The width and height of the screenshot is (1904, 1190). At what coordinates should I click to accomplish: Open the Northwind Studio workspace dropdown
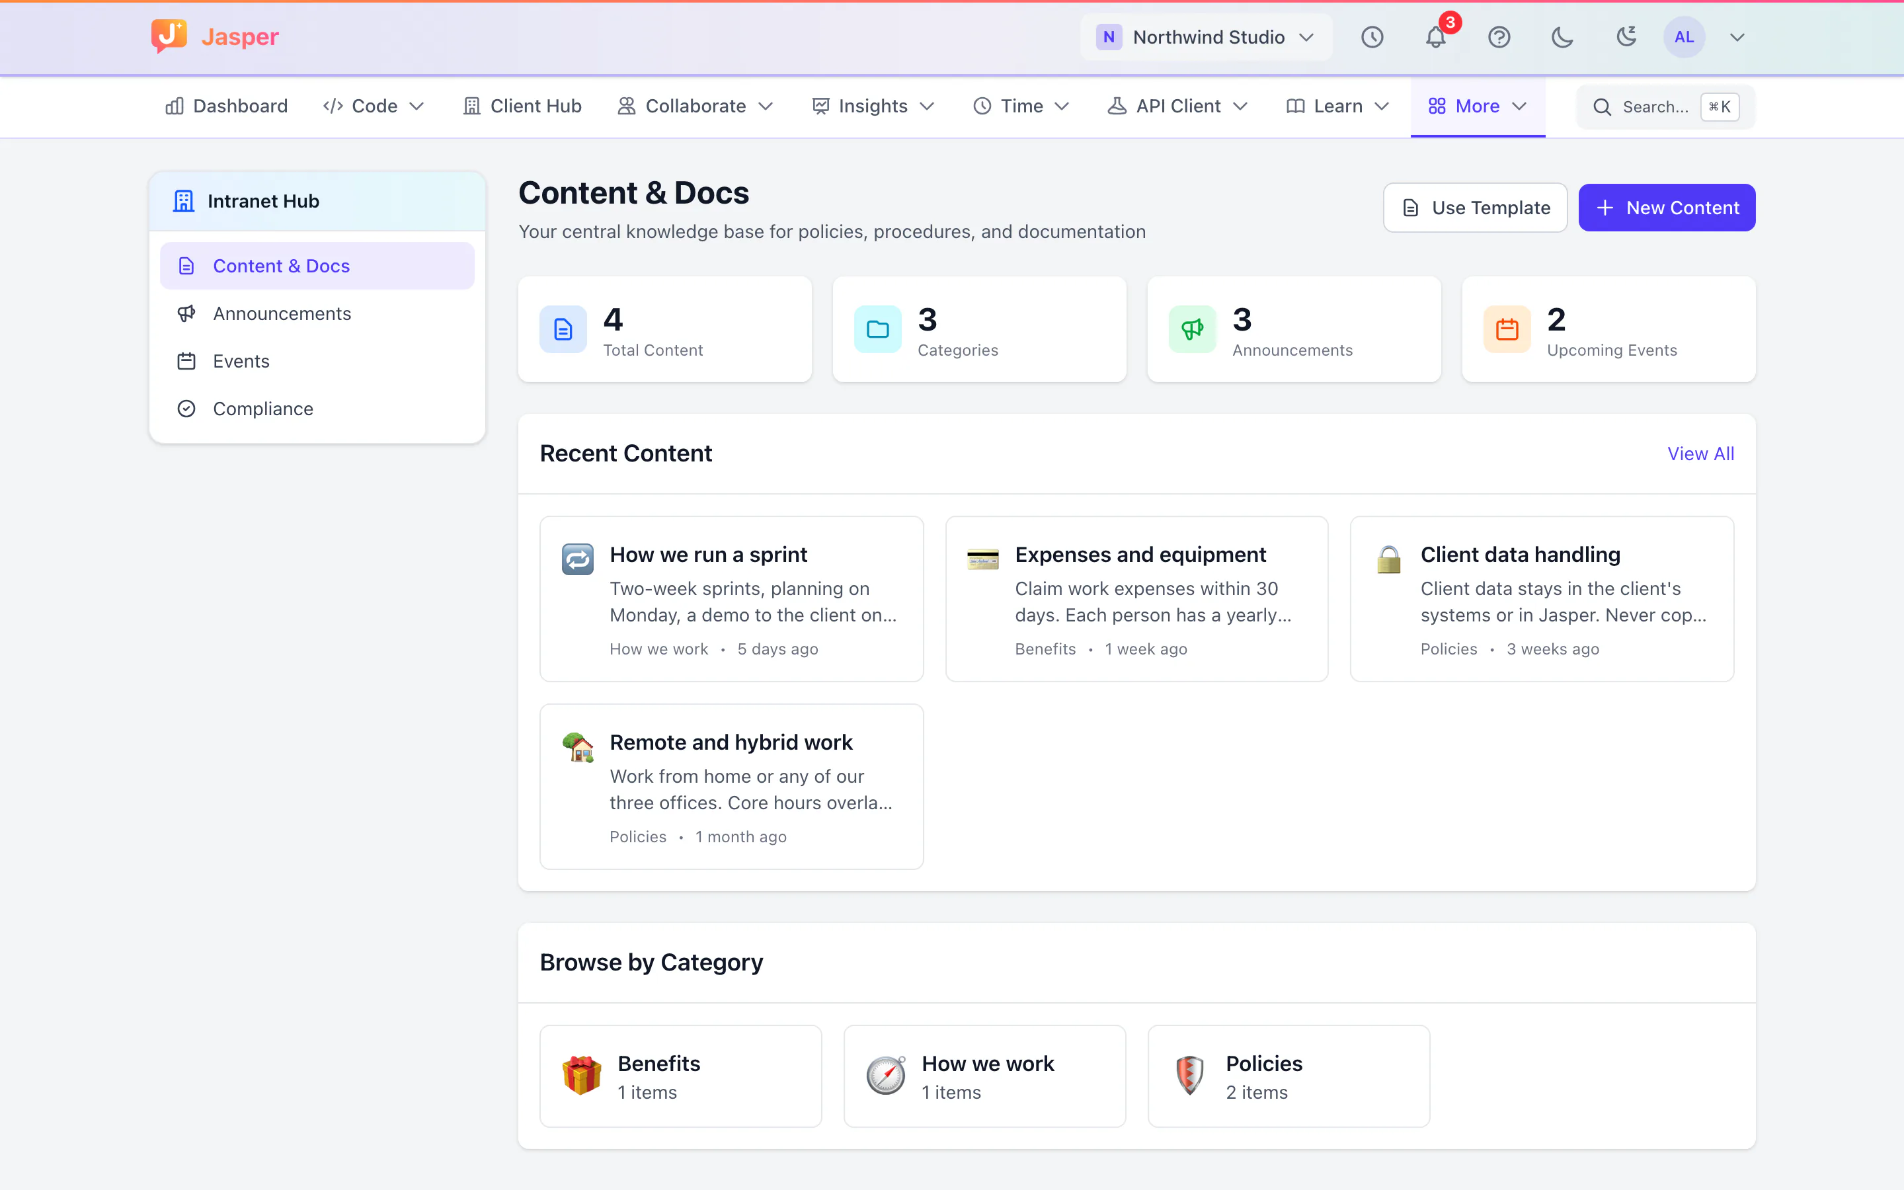(1206, 37)
